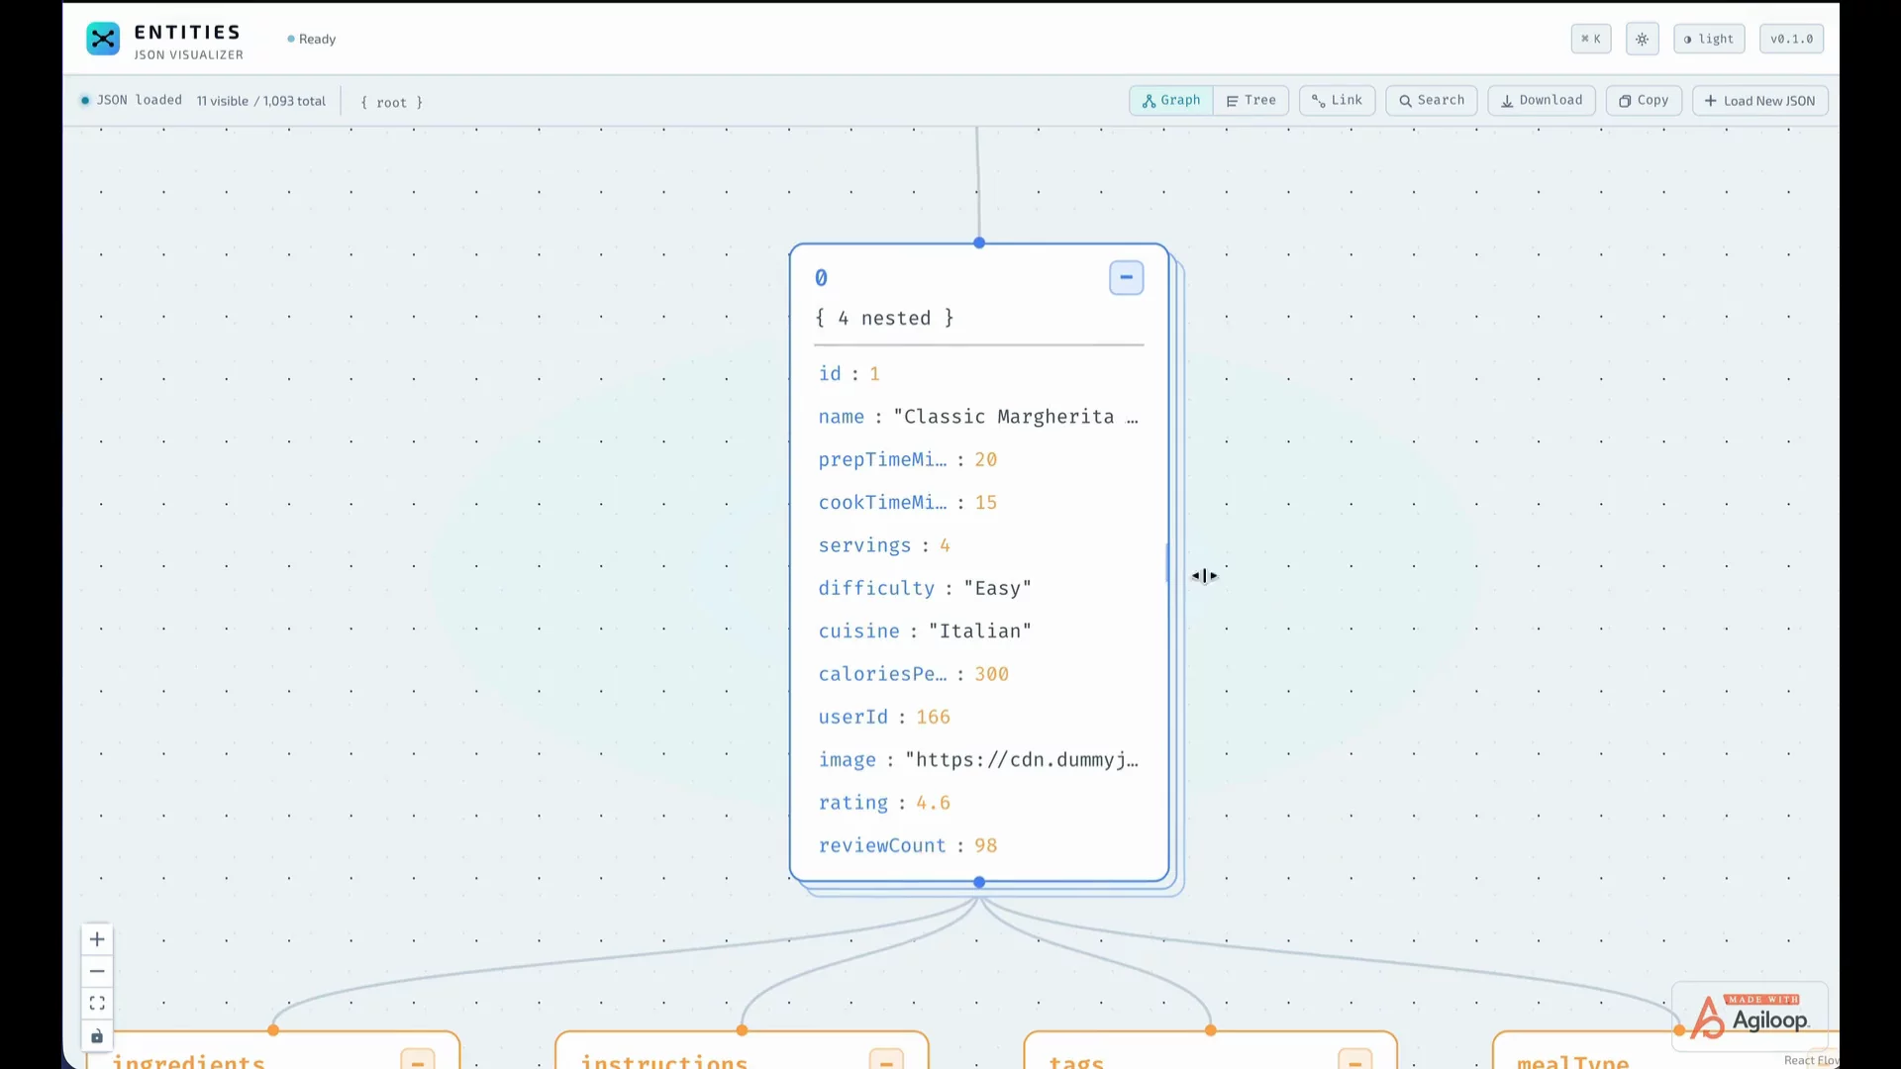
Task: Zoom in with the plus control
Action: click(97, 939)
